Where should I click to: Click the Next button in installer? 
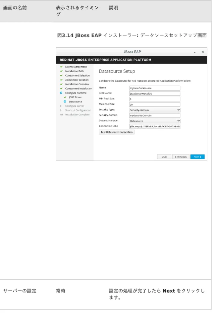[x=197, y=157]
